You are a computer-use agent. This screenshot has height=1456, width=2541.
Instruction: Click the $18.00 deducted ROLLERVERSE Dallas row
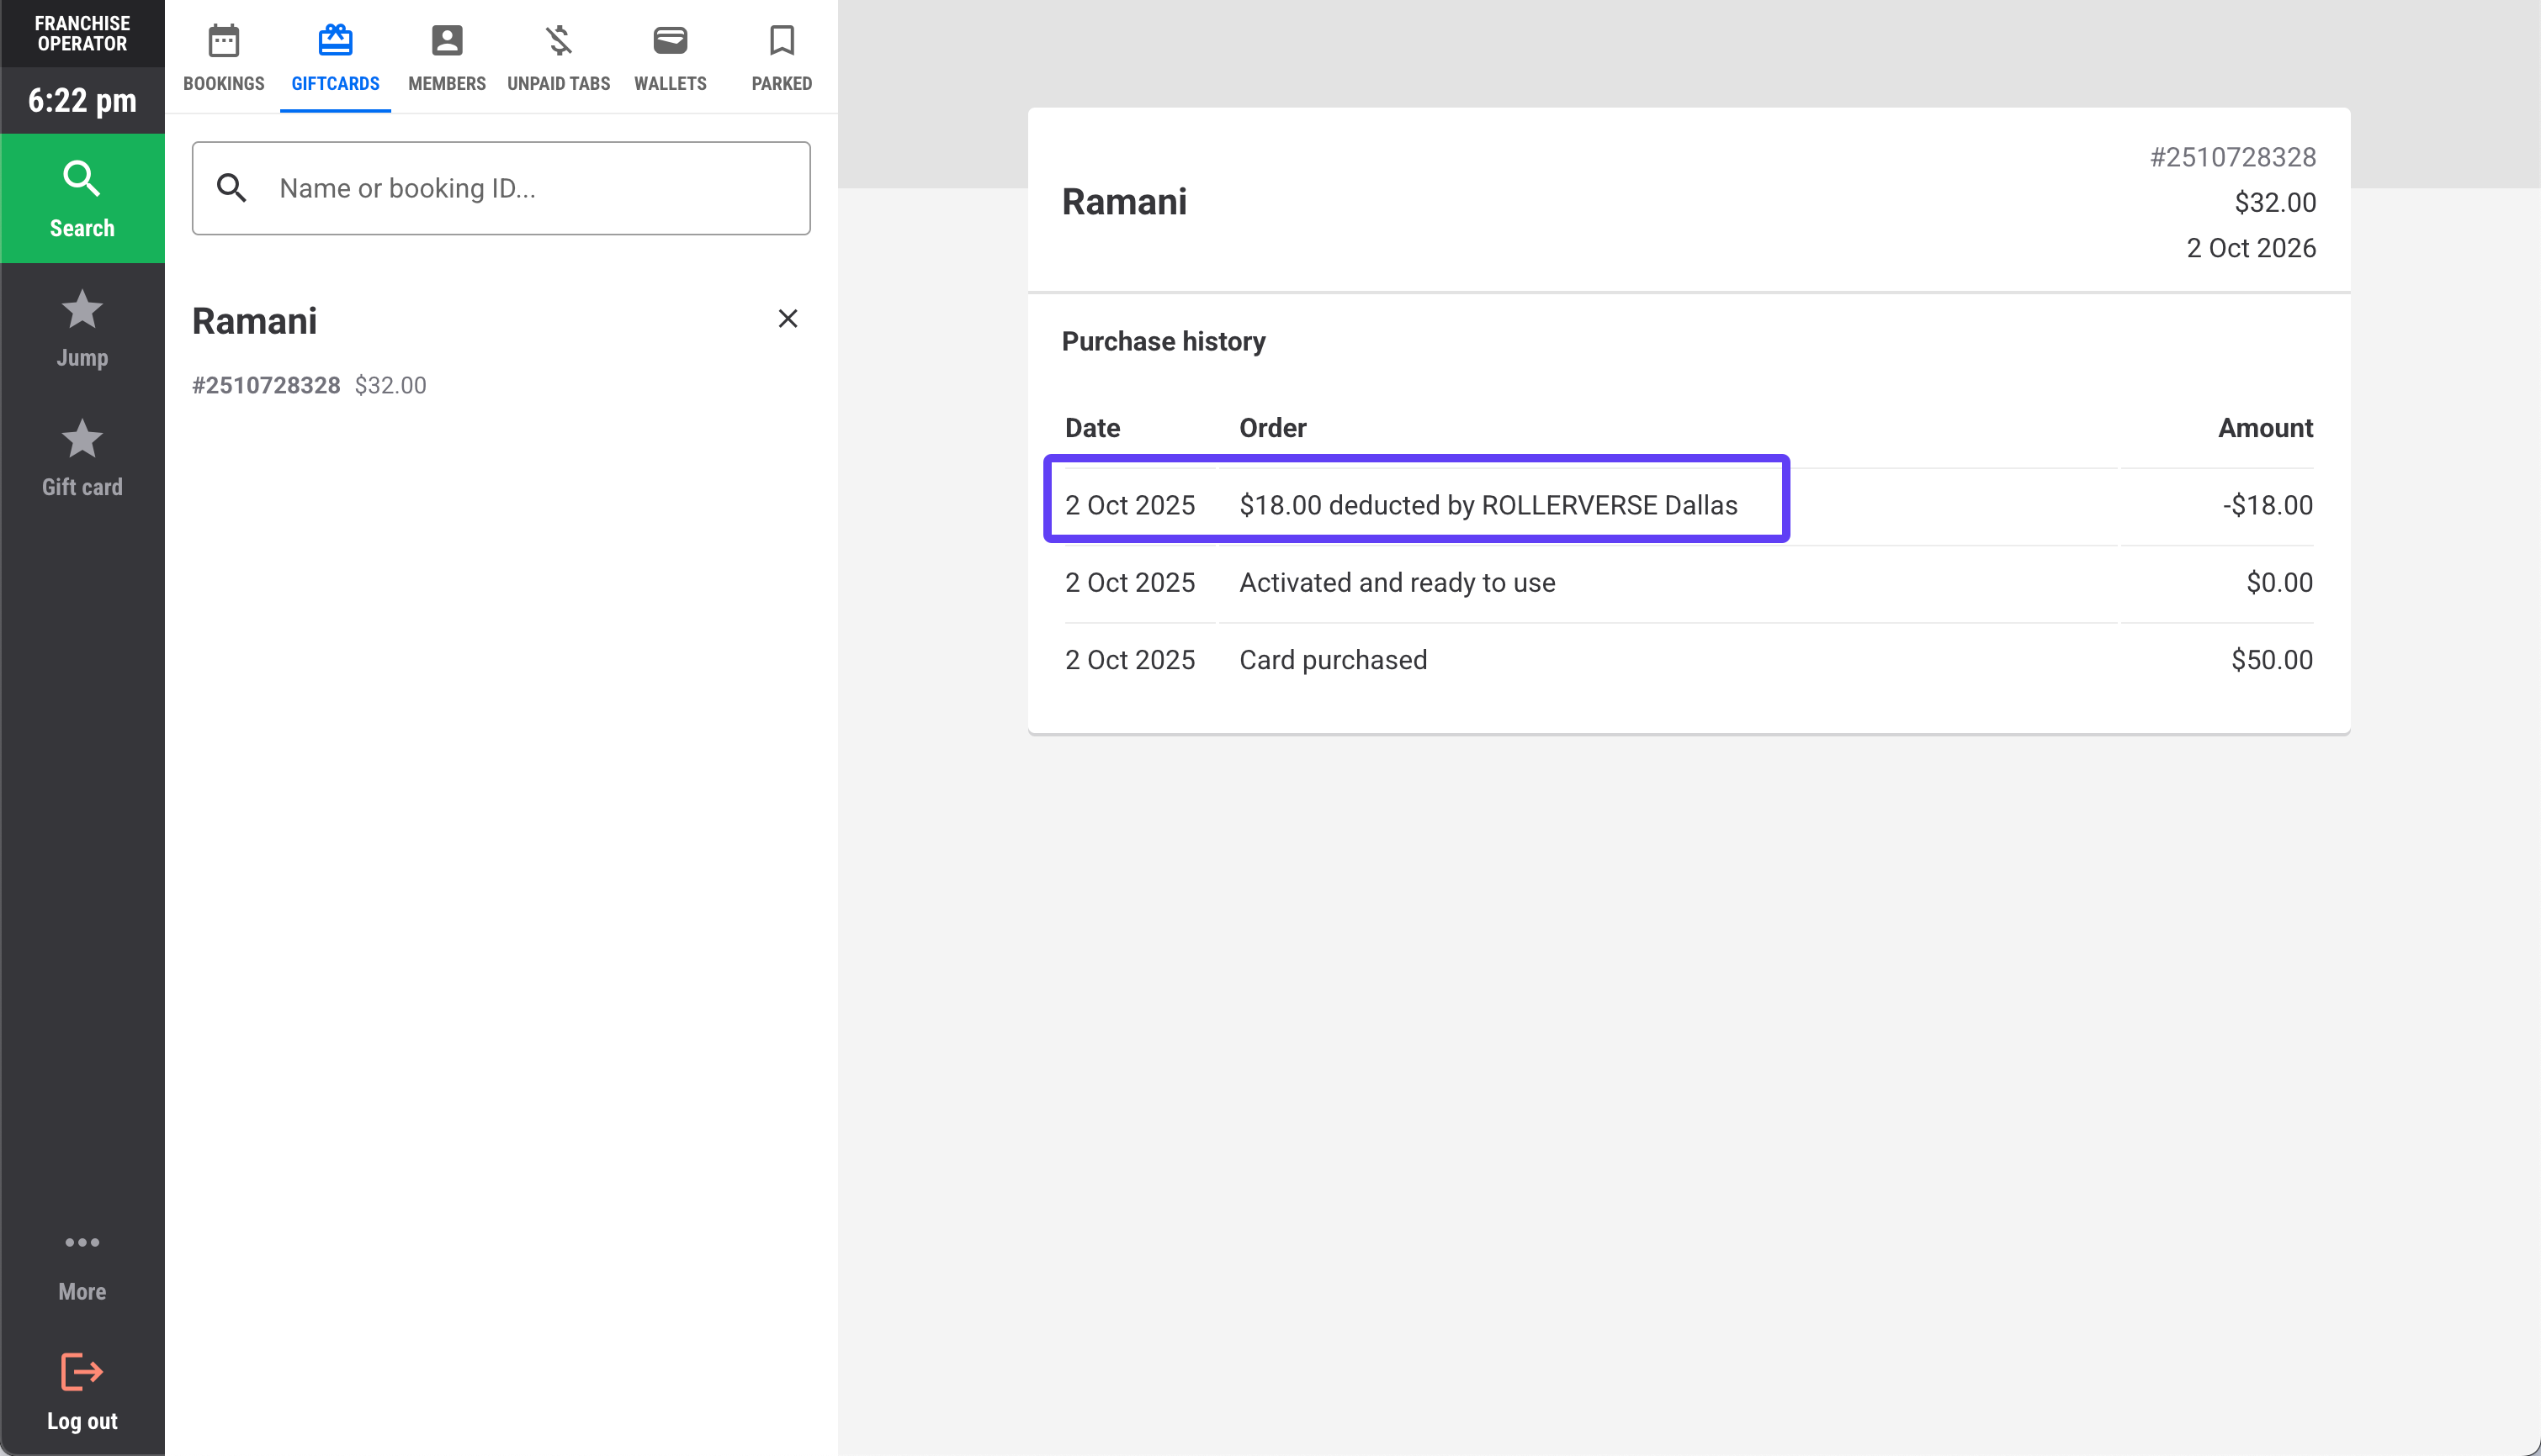tap(1488, 505)
